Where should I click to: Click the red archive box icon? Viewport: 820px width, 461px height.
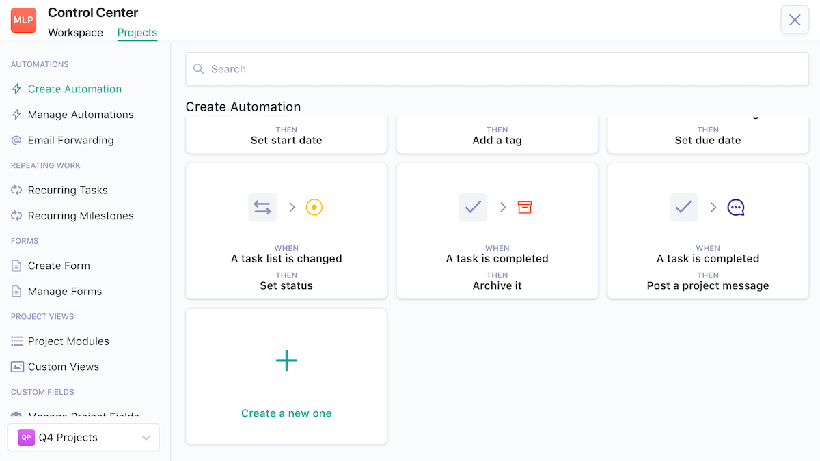coord(525,207)
